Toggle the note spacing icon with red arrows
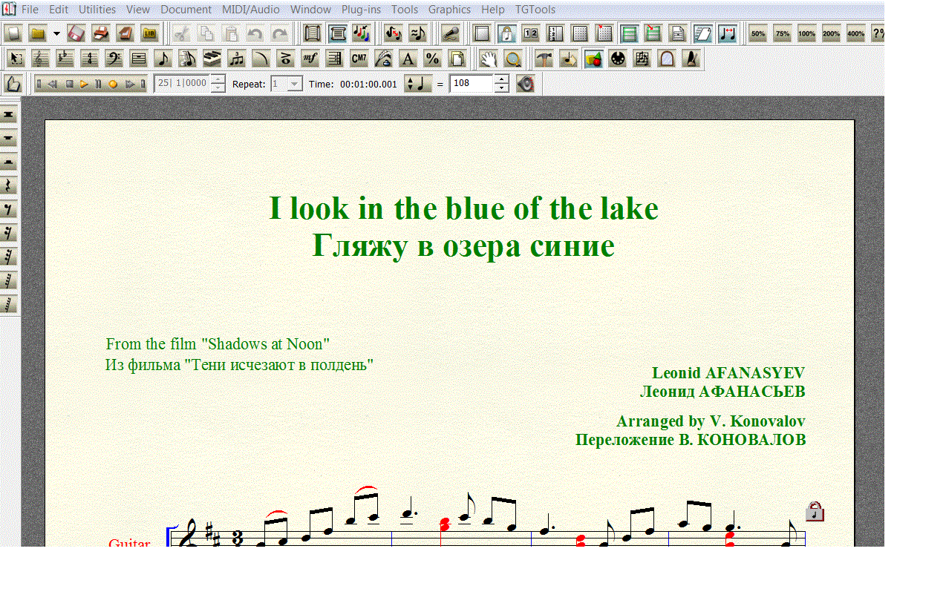946x606 pixels. (728, 33)
